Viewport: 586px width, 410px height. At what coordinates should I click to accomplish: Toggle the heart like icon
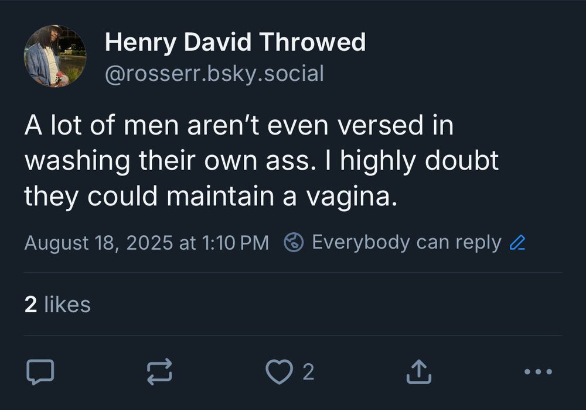[279, 371]
